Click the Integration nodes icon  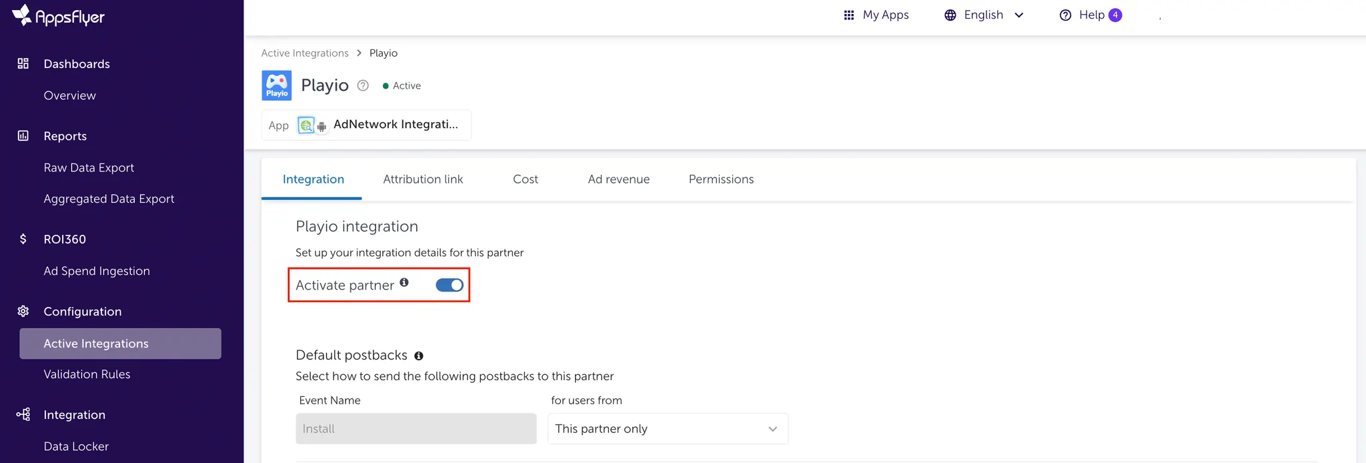23,414
